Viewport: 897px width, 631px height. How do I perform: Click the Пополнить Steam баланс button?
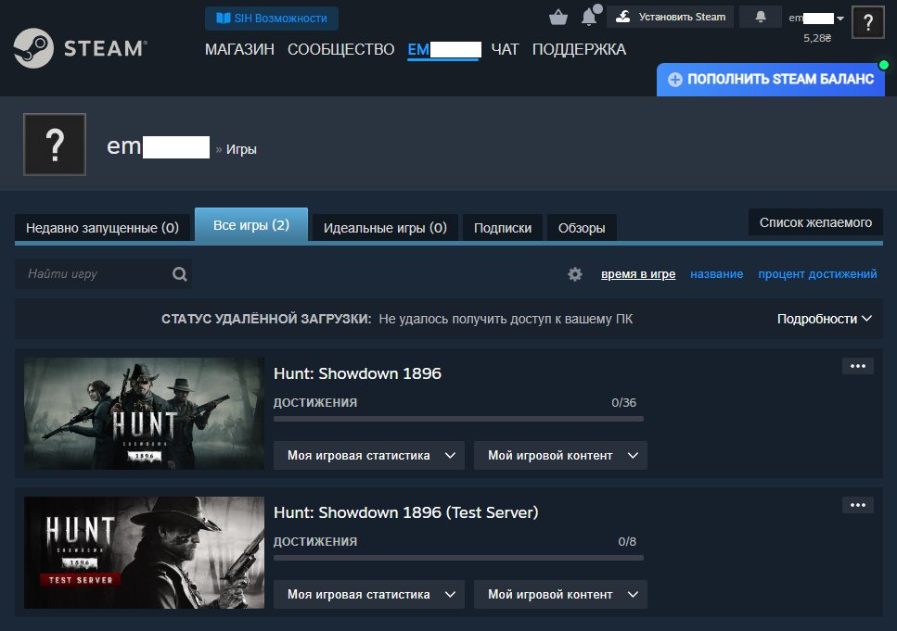coord(770,80)
